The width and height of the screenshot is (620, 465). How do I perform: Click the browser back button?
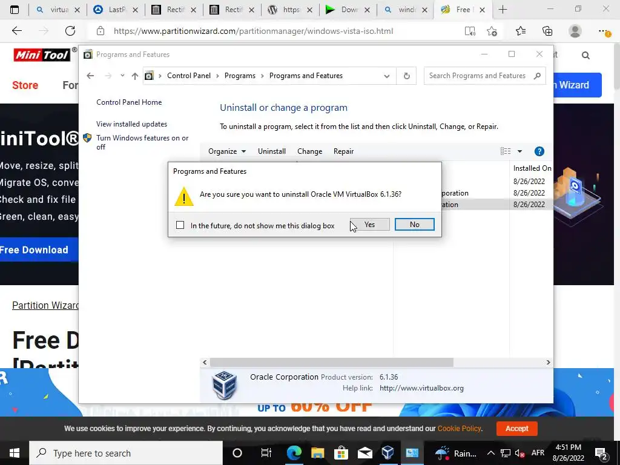tap(16, 31)
